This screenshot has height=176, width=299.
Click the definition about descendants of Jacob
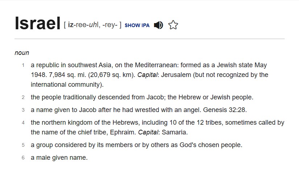pos(142,97)
